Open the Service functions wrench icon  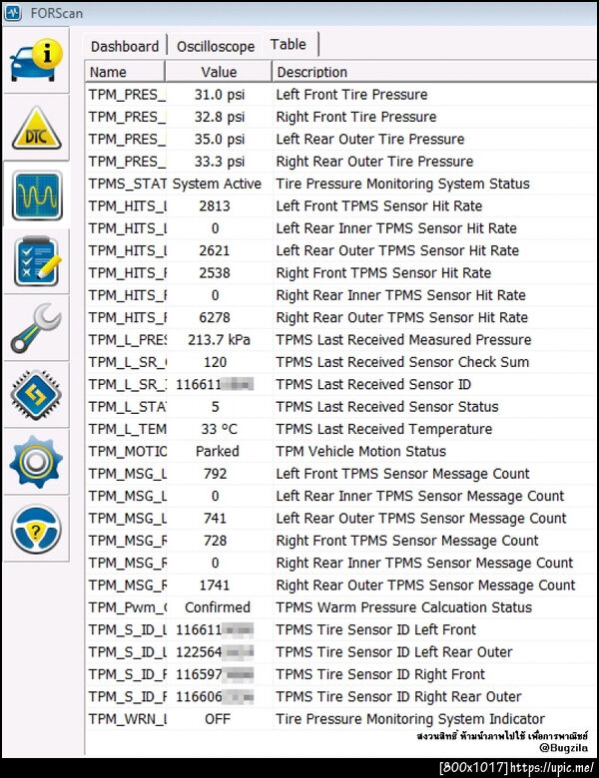click(36, 328)
